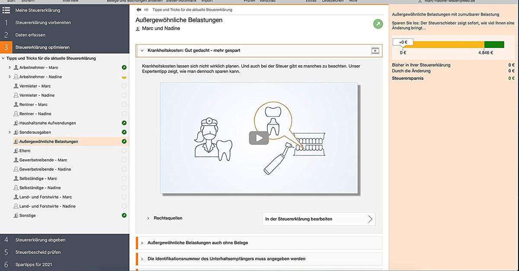Click the Bisher in Ihrer Steuererklärung label
Viewport: 519px width, 271px height.
(x=421, y=65)
